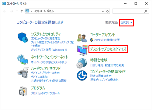Open ネットワークとインターネット category
Viewport: 152px width, 110px height.
click(50, 57)
